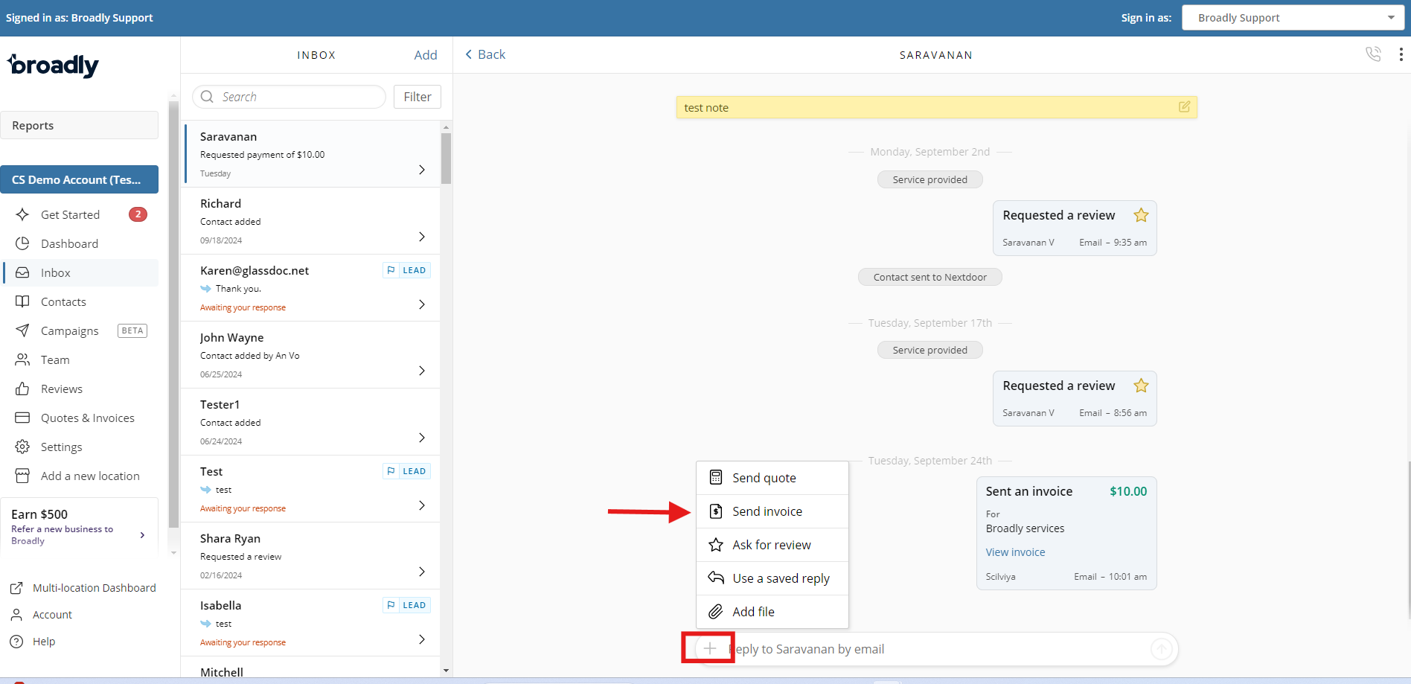Image resolution: width=1411 pixels, height=684 pixels.
Task: Click the saved reply arrow icon
Action: (x=716, y=578)
